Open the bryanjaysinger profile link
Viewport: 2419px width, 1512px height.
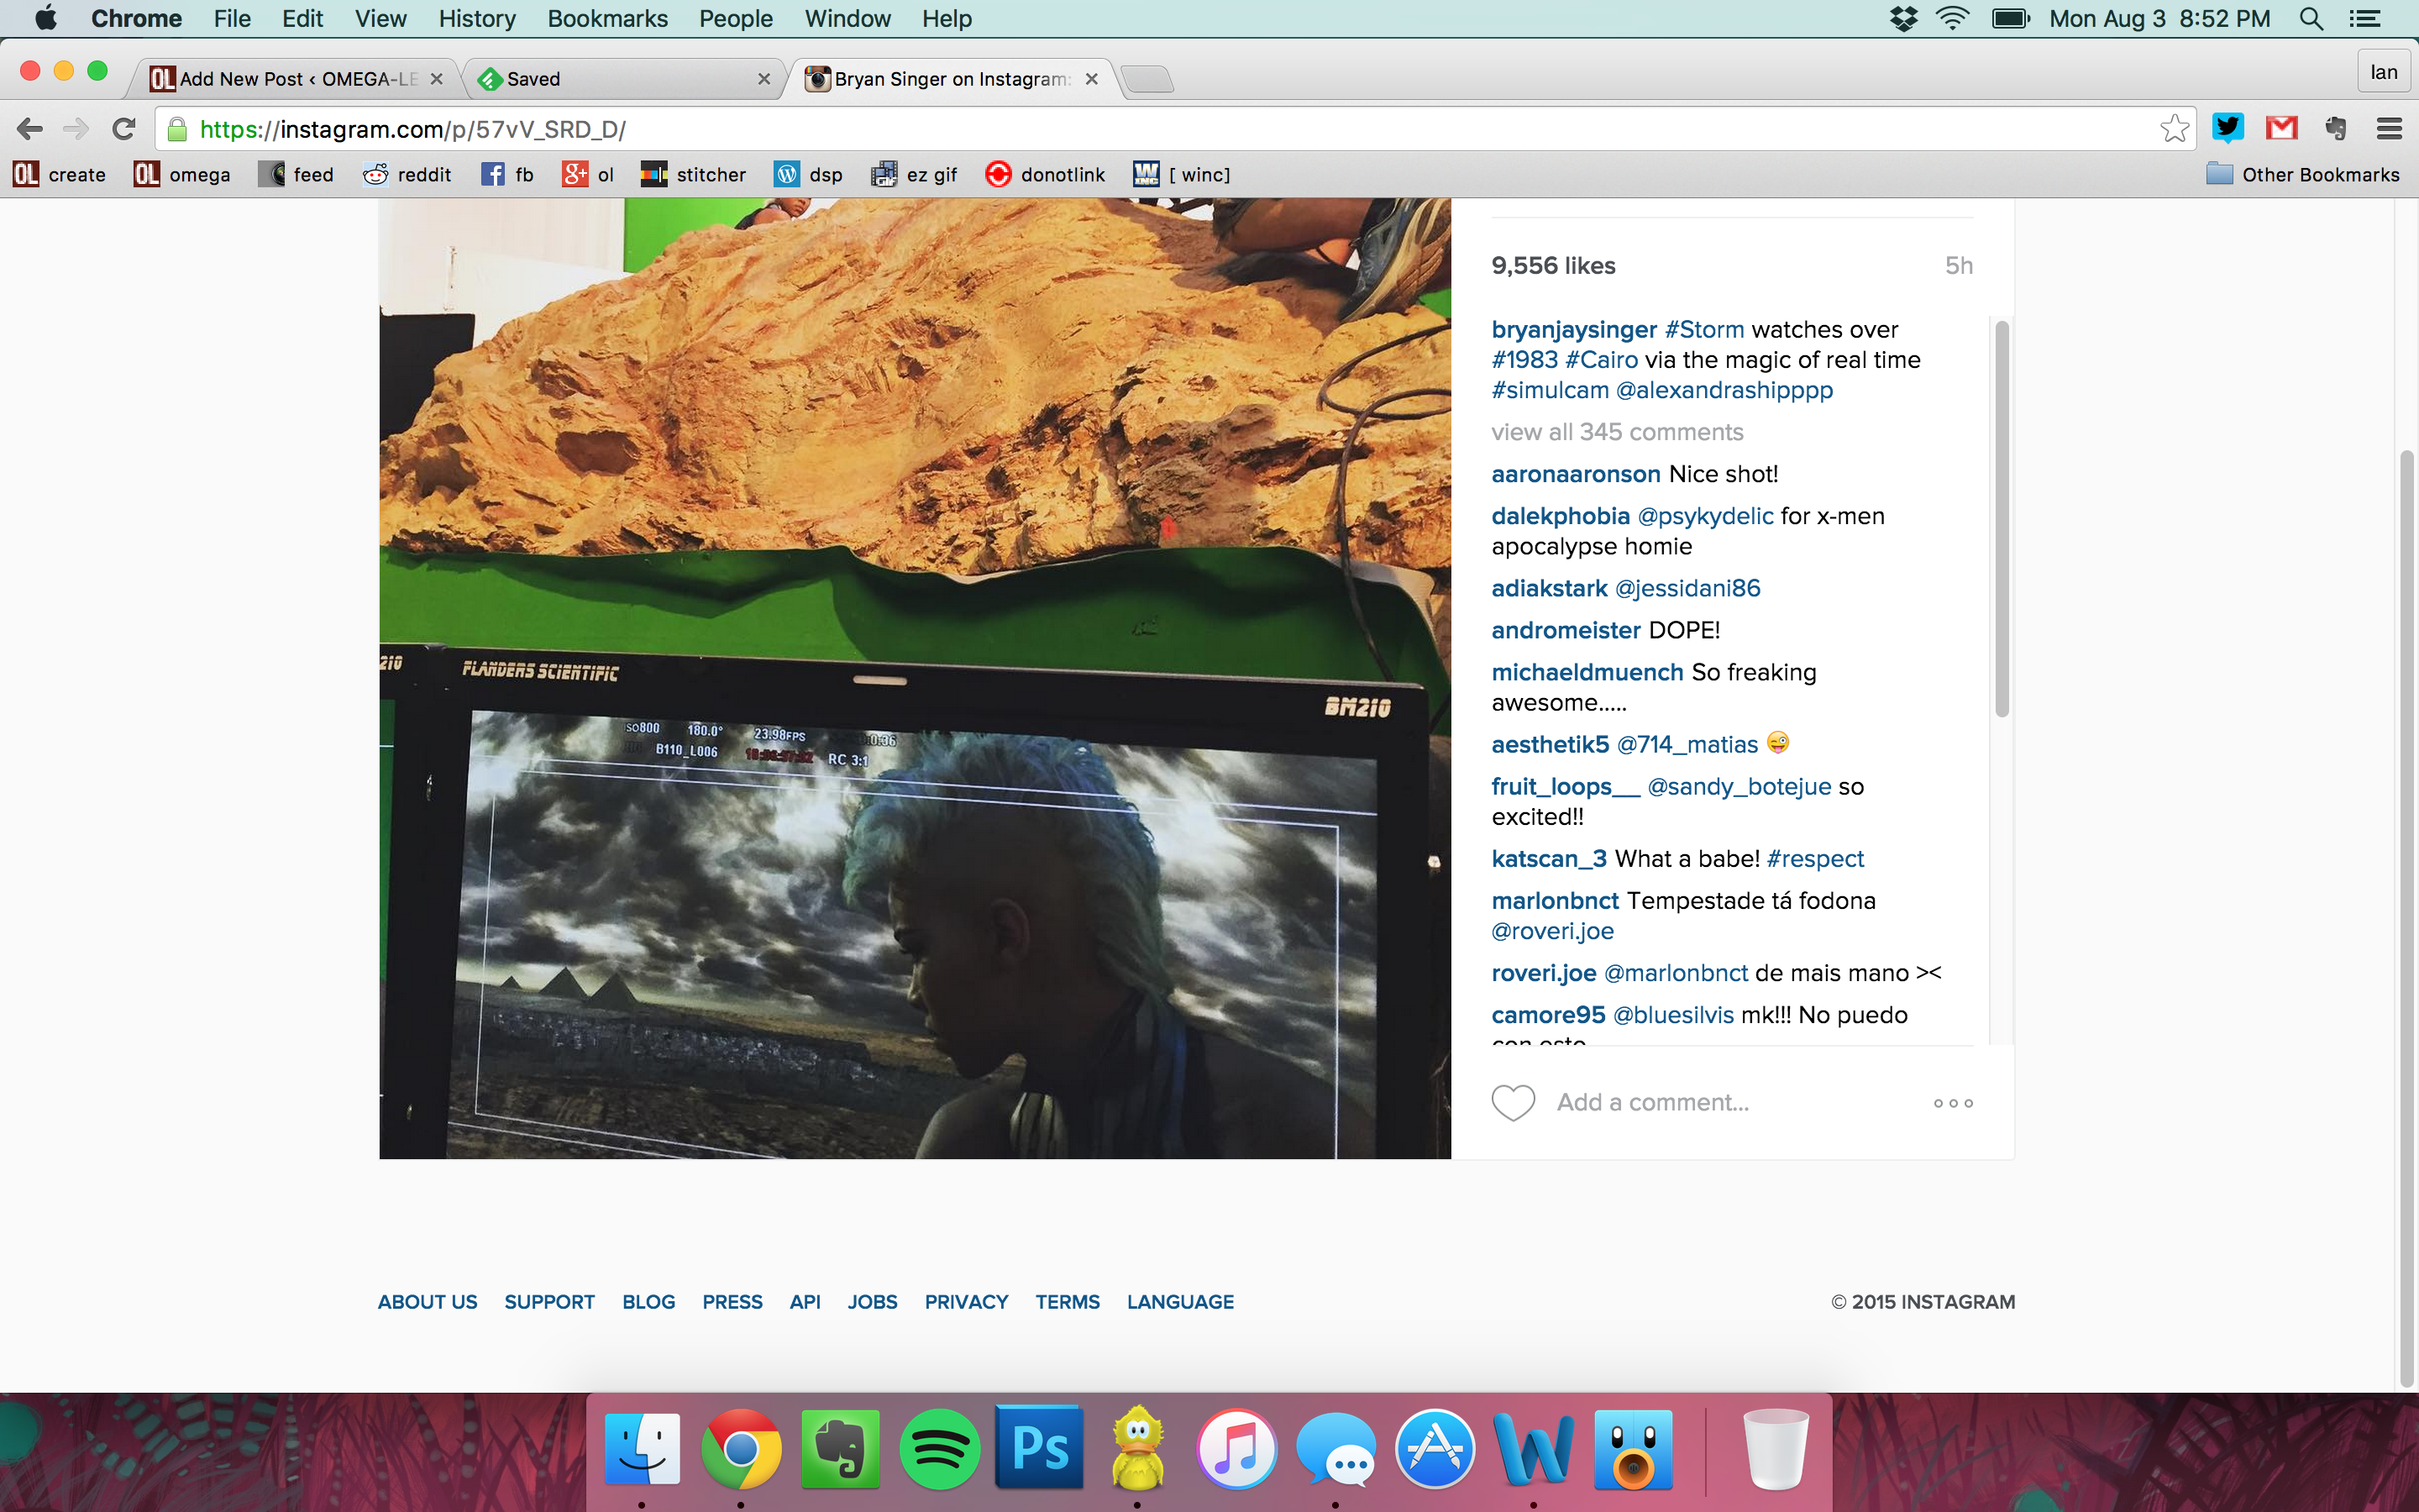[1573, 329]
